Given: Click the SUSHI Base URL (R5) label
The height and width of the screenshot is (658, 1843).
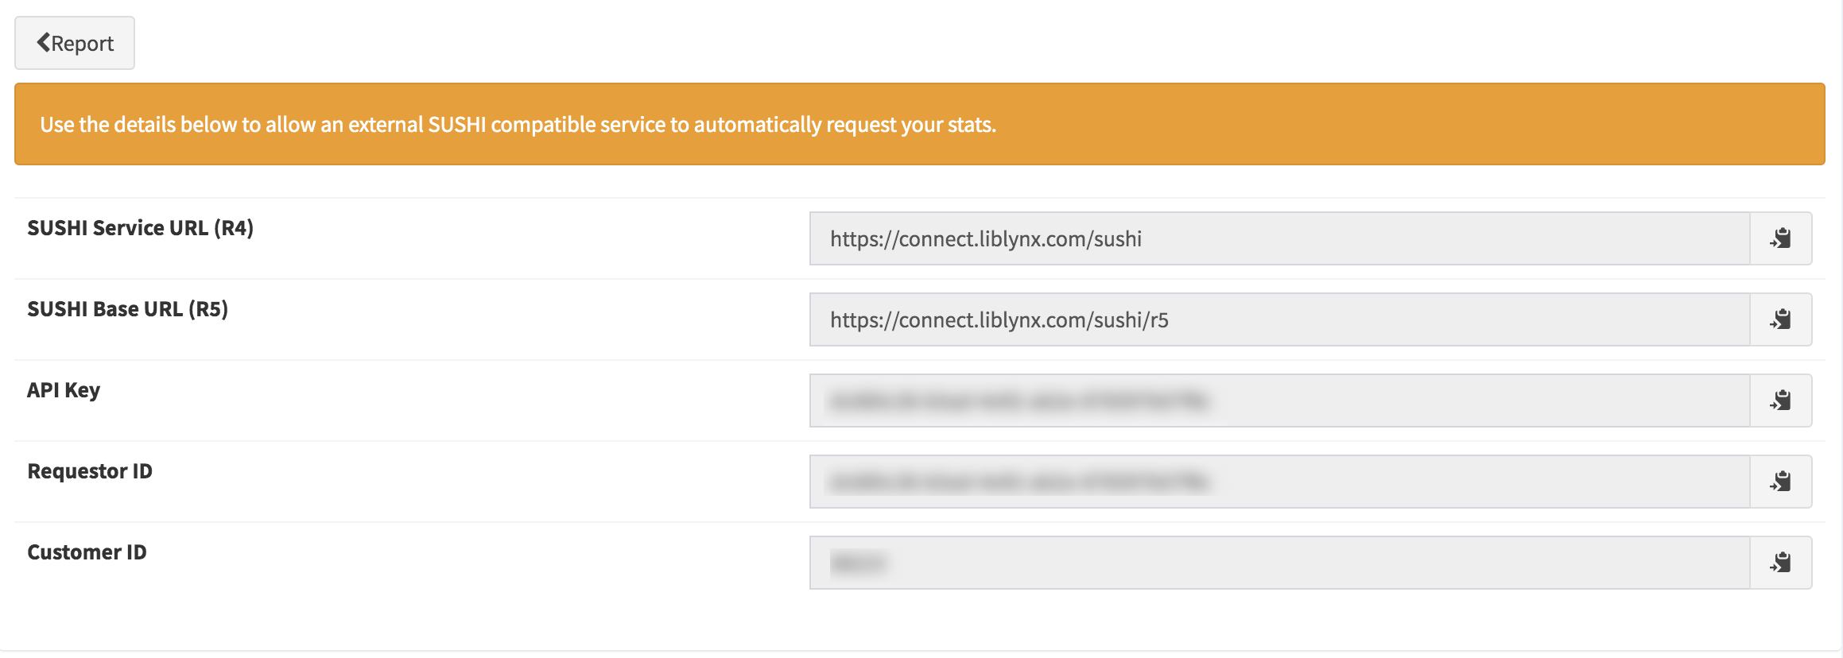Looking at the screenshot, I should [x=128, y=309].
